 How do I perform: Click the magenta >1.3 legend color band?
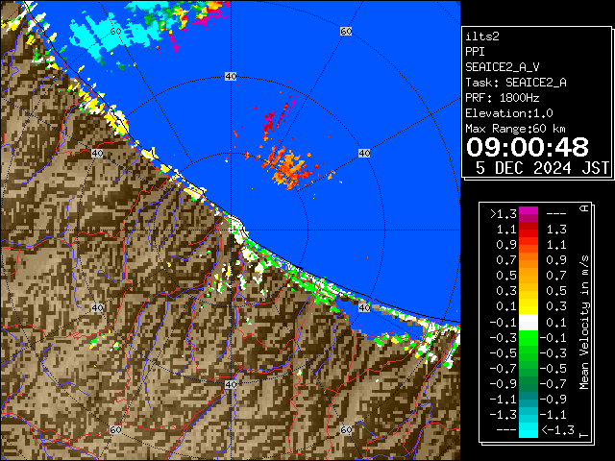coord(529,214)
